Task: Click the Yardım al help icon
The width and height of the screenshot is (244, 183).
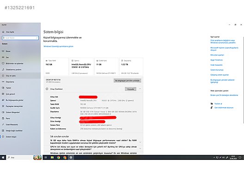Action: (x=212, y=104)
